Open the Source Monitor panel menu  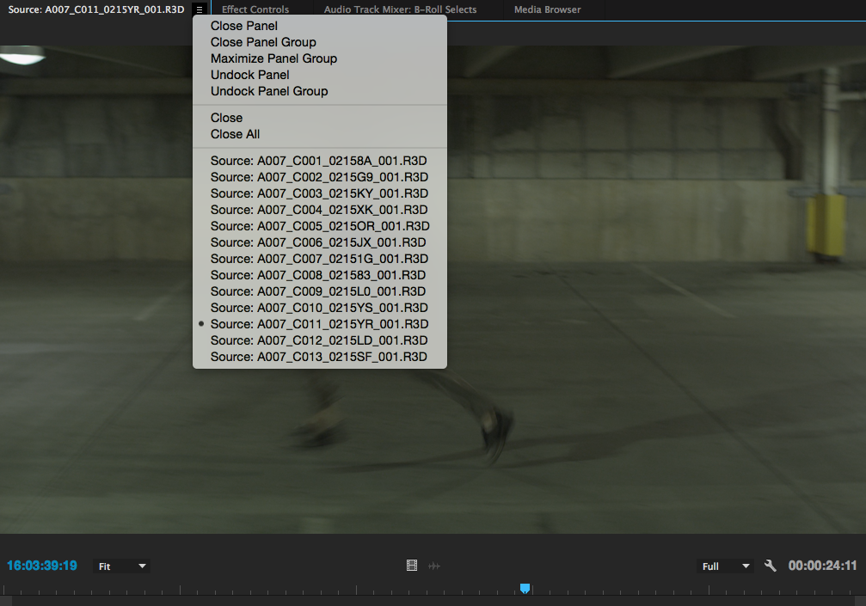click(200, 9)
